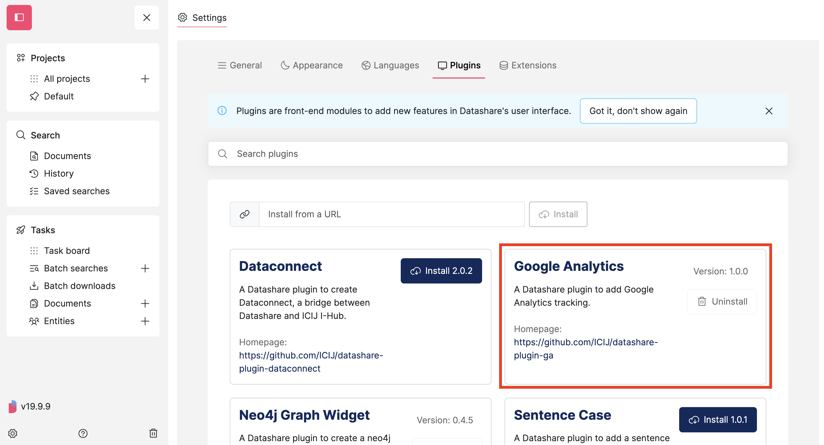Click the Datashare logo icon

tap(19, 18)
